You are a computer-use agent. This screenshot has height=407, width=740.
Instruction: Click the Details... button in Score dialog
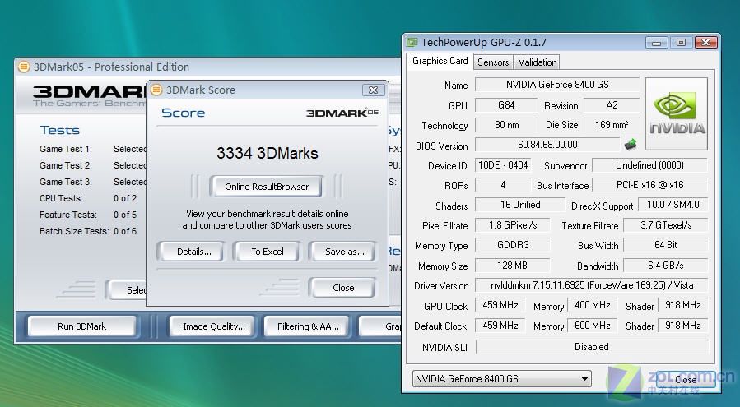point(193,252)
